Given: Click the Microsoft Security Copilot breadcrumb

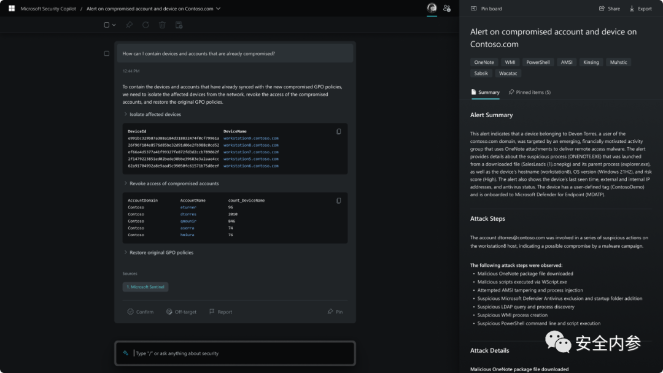Looking at the screenshot, I should 48,9.
